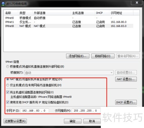The width and height of the screenshot is (144, 128).
Task: Click the 子网掩码 input field
Action: click(86, 111)
